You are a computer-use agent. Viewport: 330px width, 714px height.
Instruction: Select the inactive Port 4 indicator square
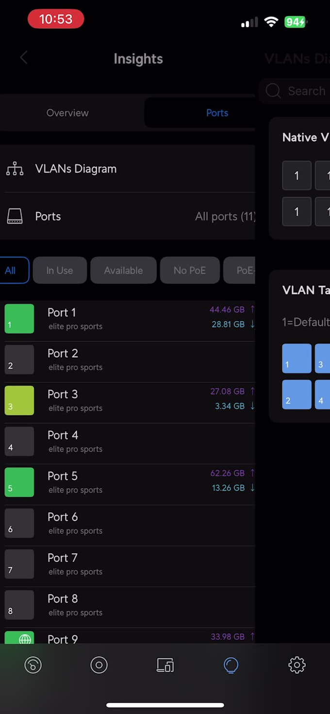19,441
